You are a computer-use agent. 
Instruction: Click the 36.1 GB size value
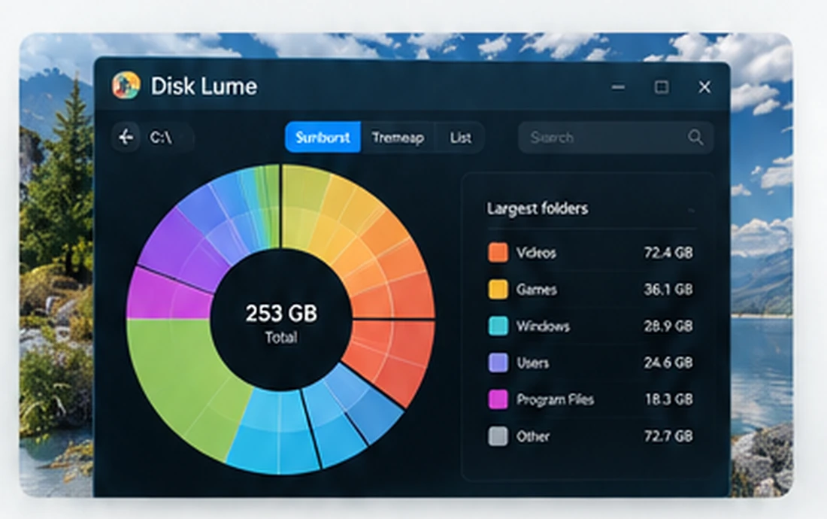[668, 290]
